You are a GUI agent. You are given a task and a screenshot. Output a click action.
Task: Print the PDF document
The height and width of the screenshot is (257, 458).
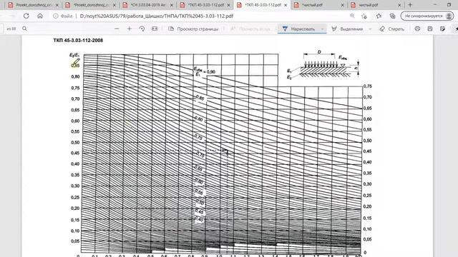417,29
